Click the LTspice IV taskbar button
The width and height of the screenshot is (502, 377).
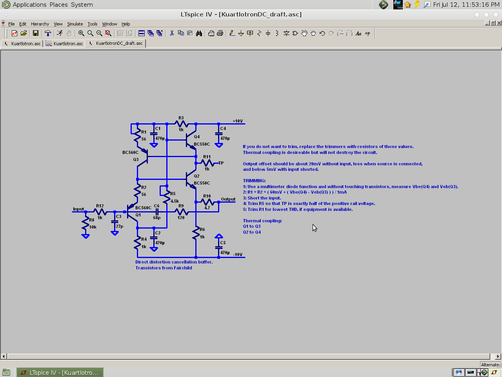click(x=60, y=372)
